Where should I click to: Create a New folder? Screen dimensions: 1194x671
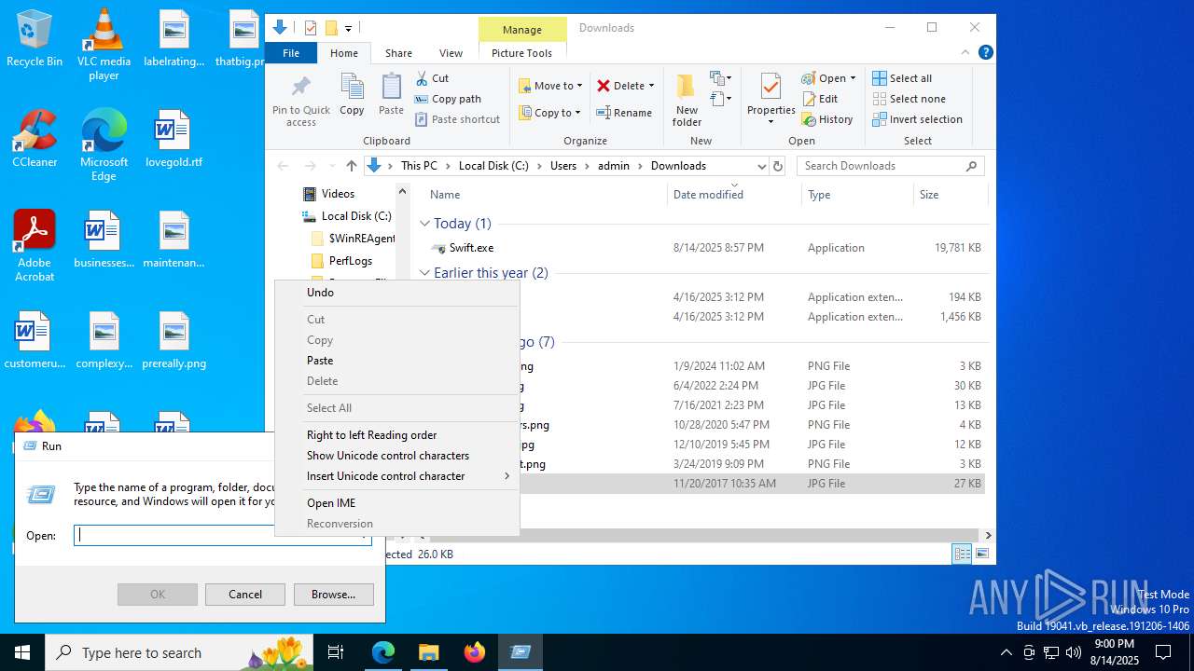(687, 100)
